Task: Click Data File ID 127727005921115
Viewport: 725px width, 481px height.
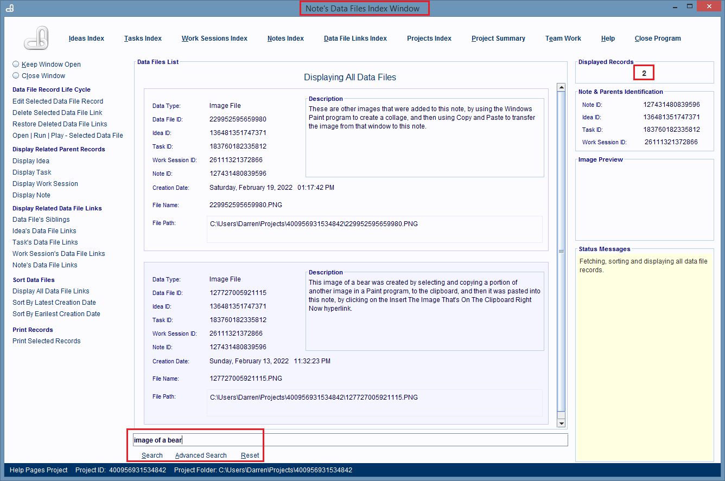Action: coord(238,293)
